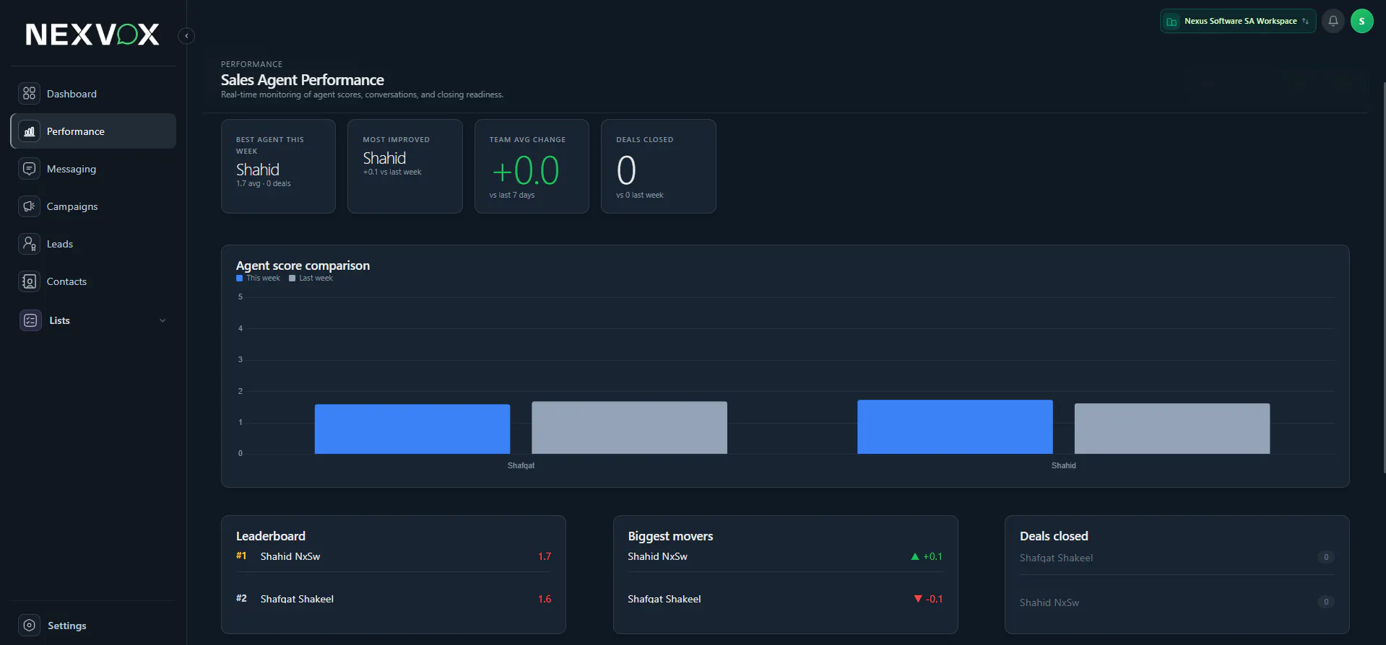The width and height of the screenshot is (1386, 645).
Task: Open the notifications bell
Action: [1333, 21]
